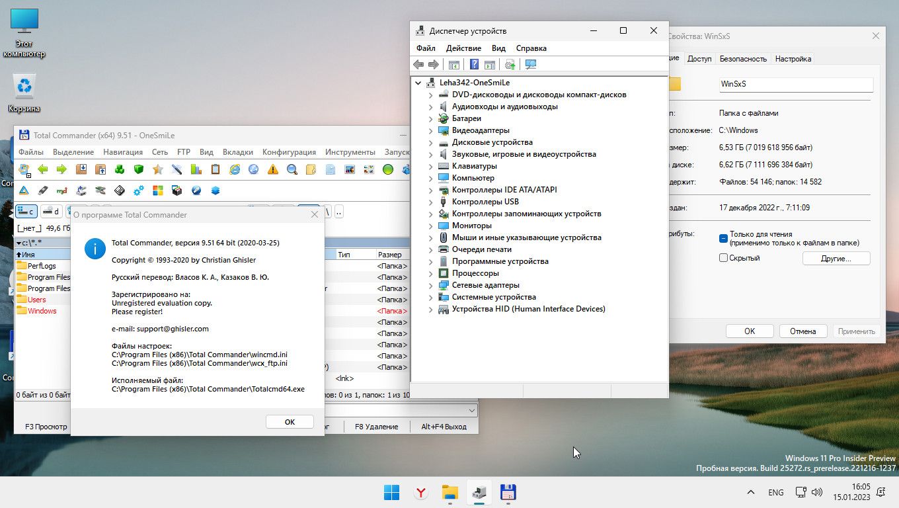Click the blue question mark Help icon in Device Manager

point(474,64)
